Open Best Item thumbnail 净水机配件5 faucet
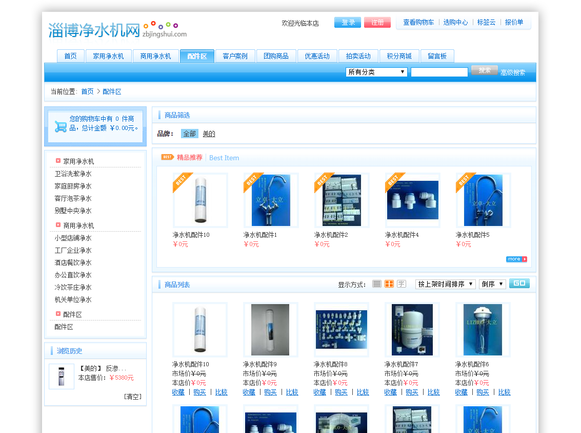This screenshot has width=581, height=433. 483,200
